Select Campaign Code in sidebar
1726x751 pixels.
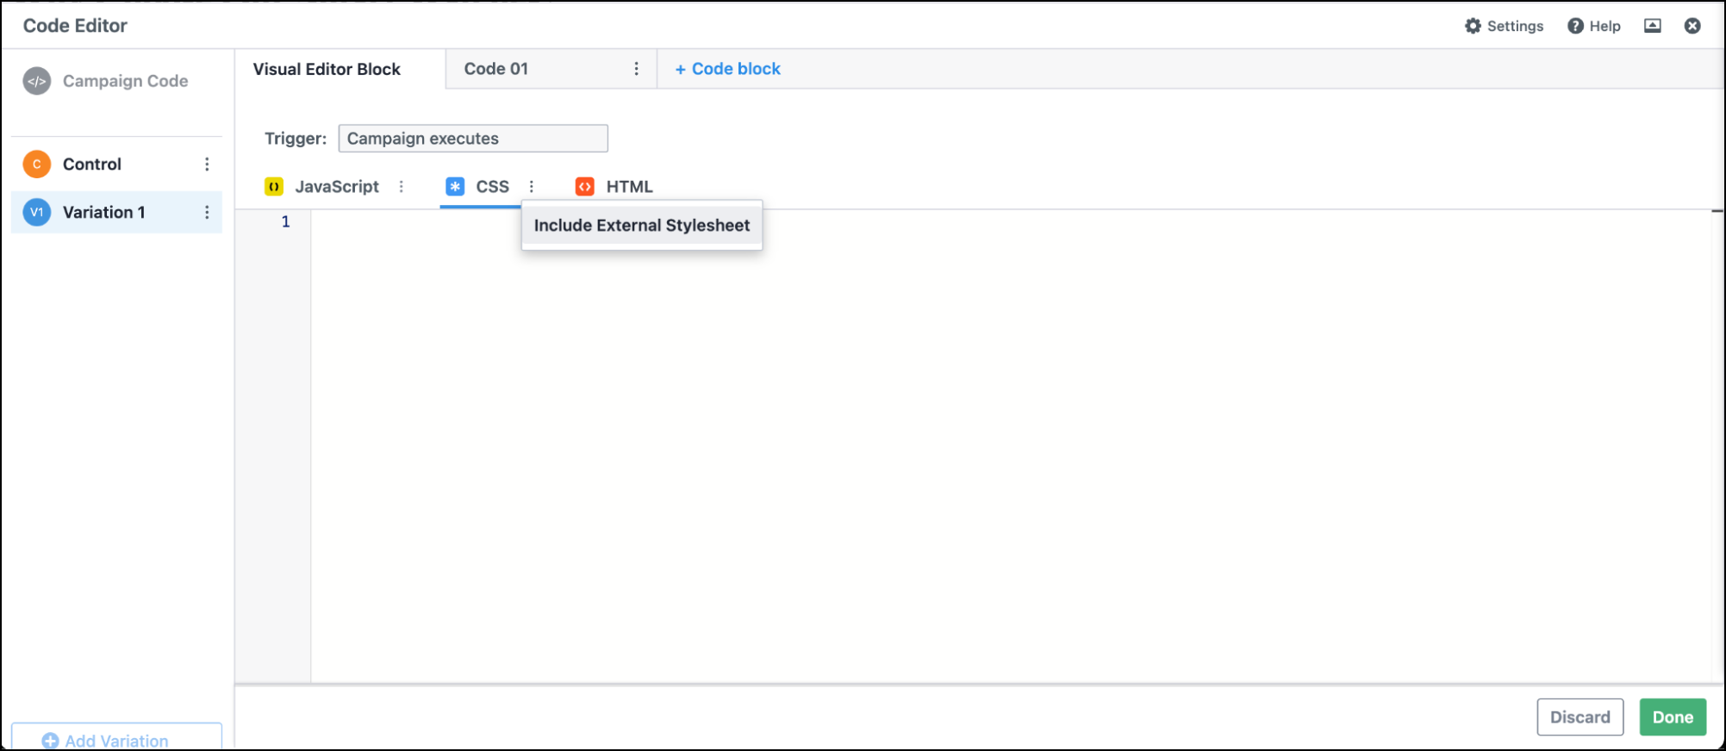click(x=125, y=81)
